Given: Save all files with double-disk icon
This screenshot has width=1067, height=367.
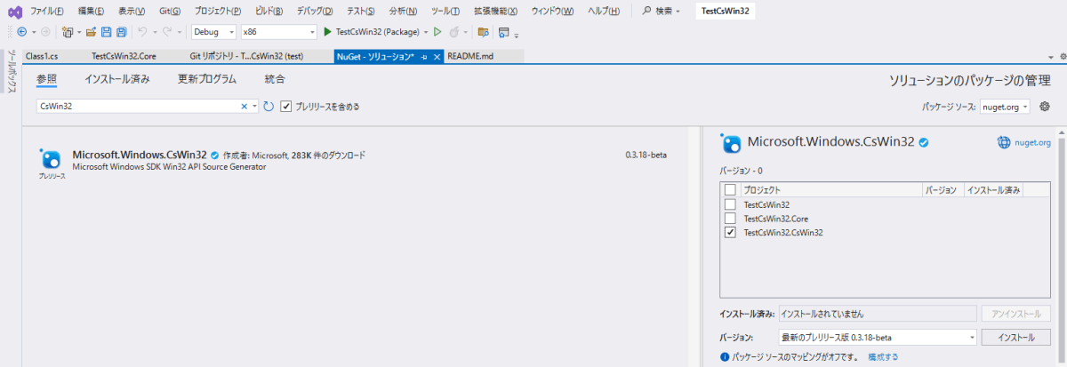Looking at the screenshot, I should pos(121,32).
